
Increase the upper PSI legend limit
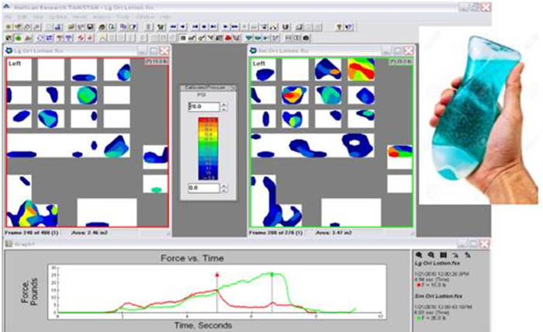point(223,105)
